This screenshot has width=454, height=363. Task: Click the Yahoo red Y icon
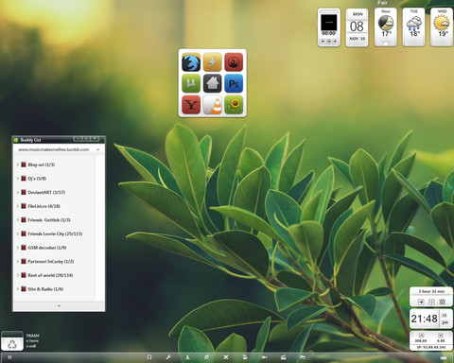coord(191,105)
